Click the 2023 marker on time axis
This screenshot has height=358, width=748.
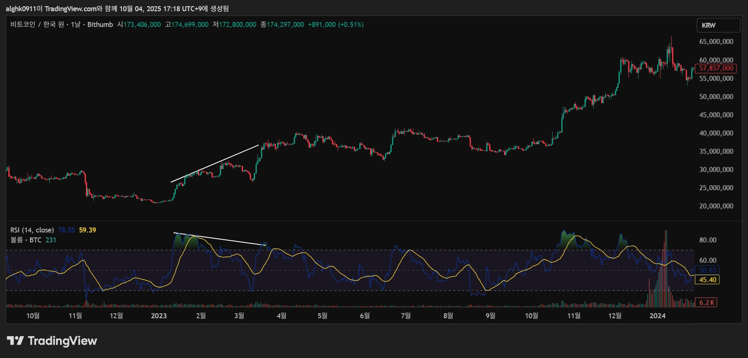point(158,316)
